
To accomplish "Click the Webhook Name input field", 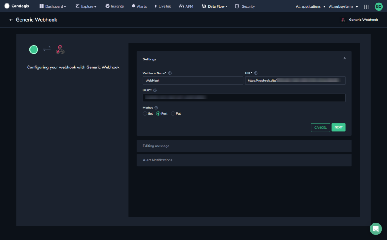I will pos(193,81).
